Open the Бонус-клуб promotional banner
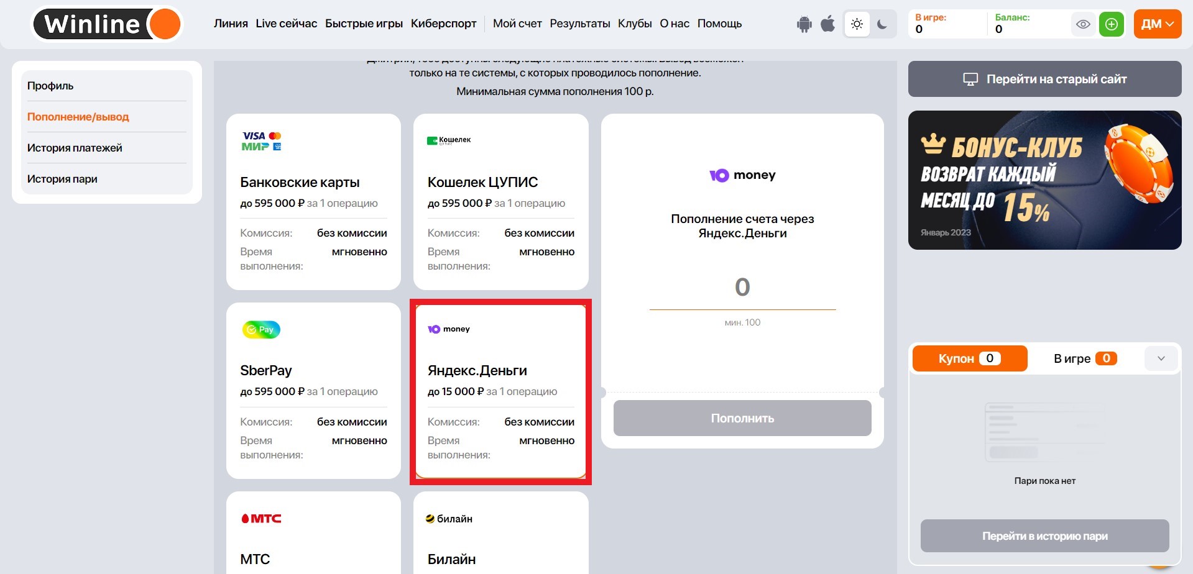1193x574 pixels. pyautogui.click(x=1044, y=180)
